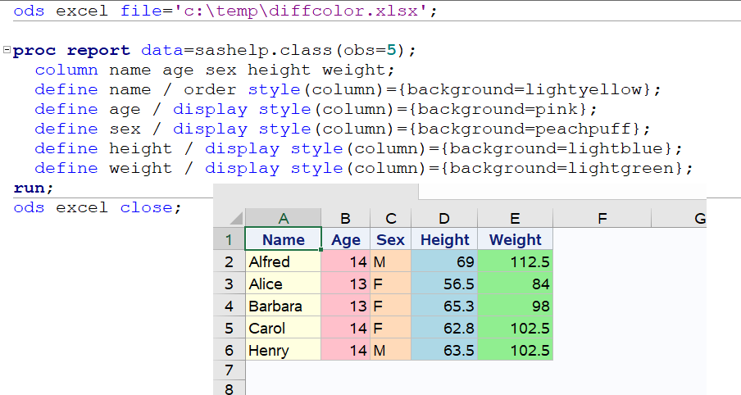
Task: Click the green cell showing 112.5
Action: tap(515, 262)
